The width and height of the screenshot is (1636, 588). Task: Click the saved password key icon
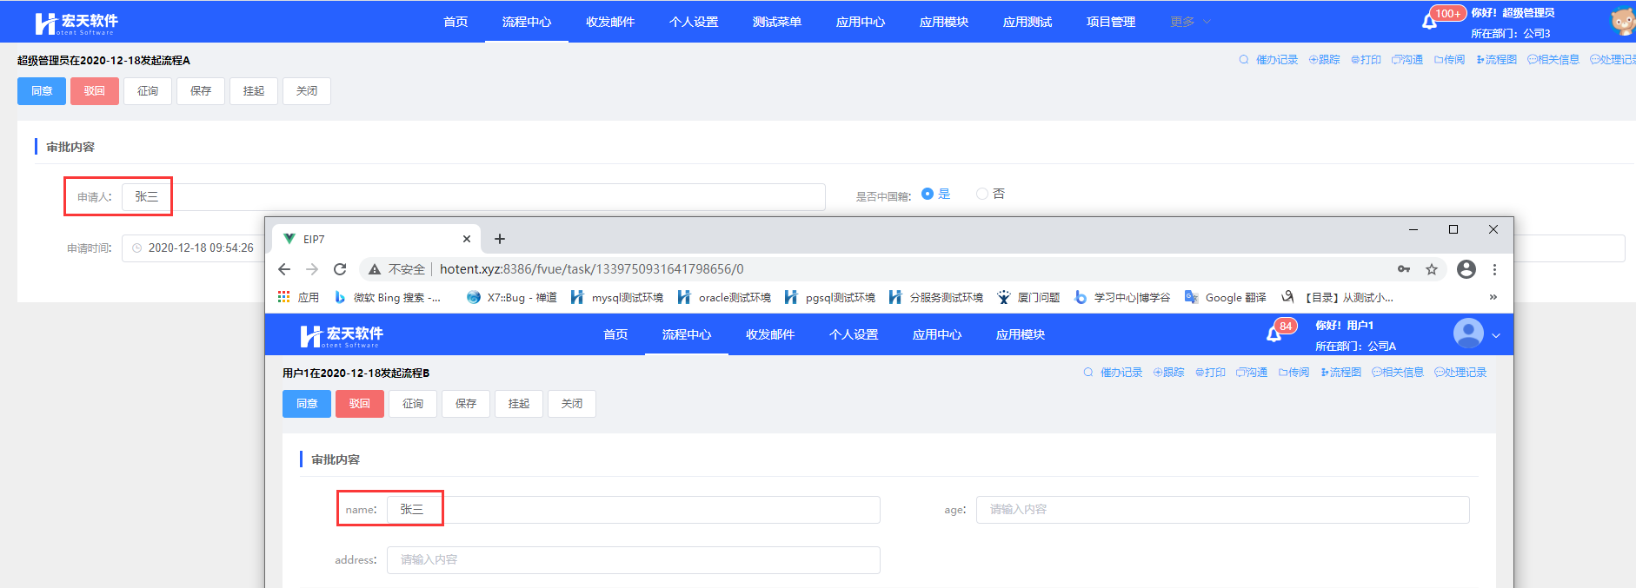(1404, 269)
